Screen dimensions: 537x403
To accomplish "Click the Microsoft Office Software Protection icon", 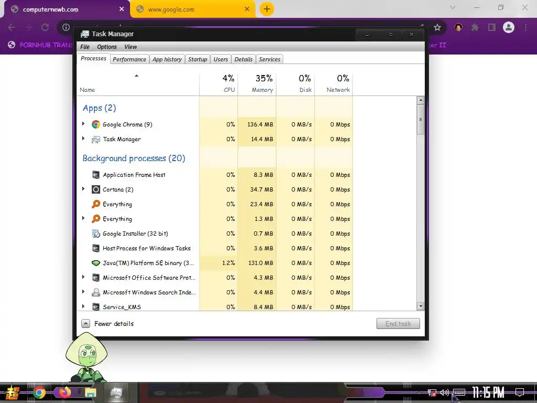I will click(x=96, y=278).
